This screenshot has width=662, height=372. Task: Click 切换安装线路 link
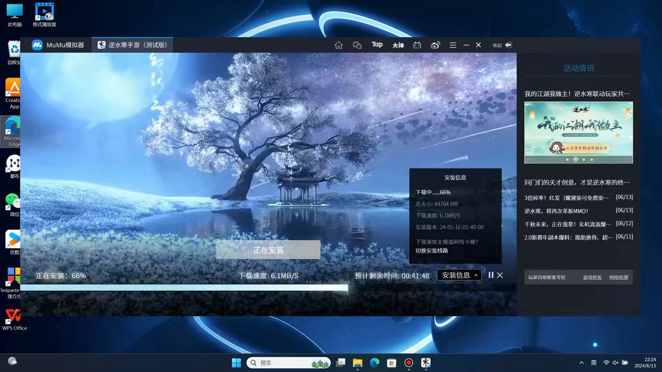tap(432, 251)
